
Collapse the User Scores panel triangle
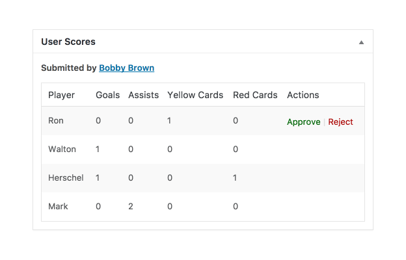361,42
